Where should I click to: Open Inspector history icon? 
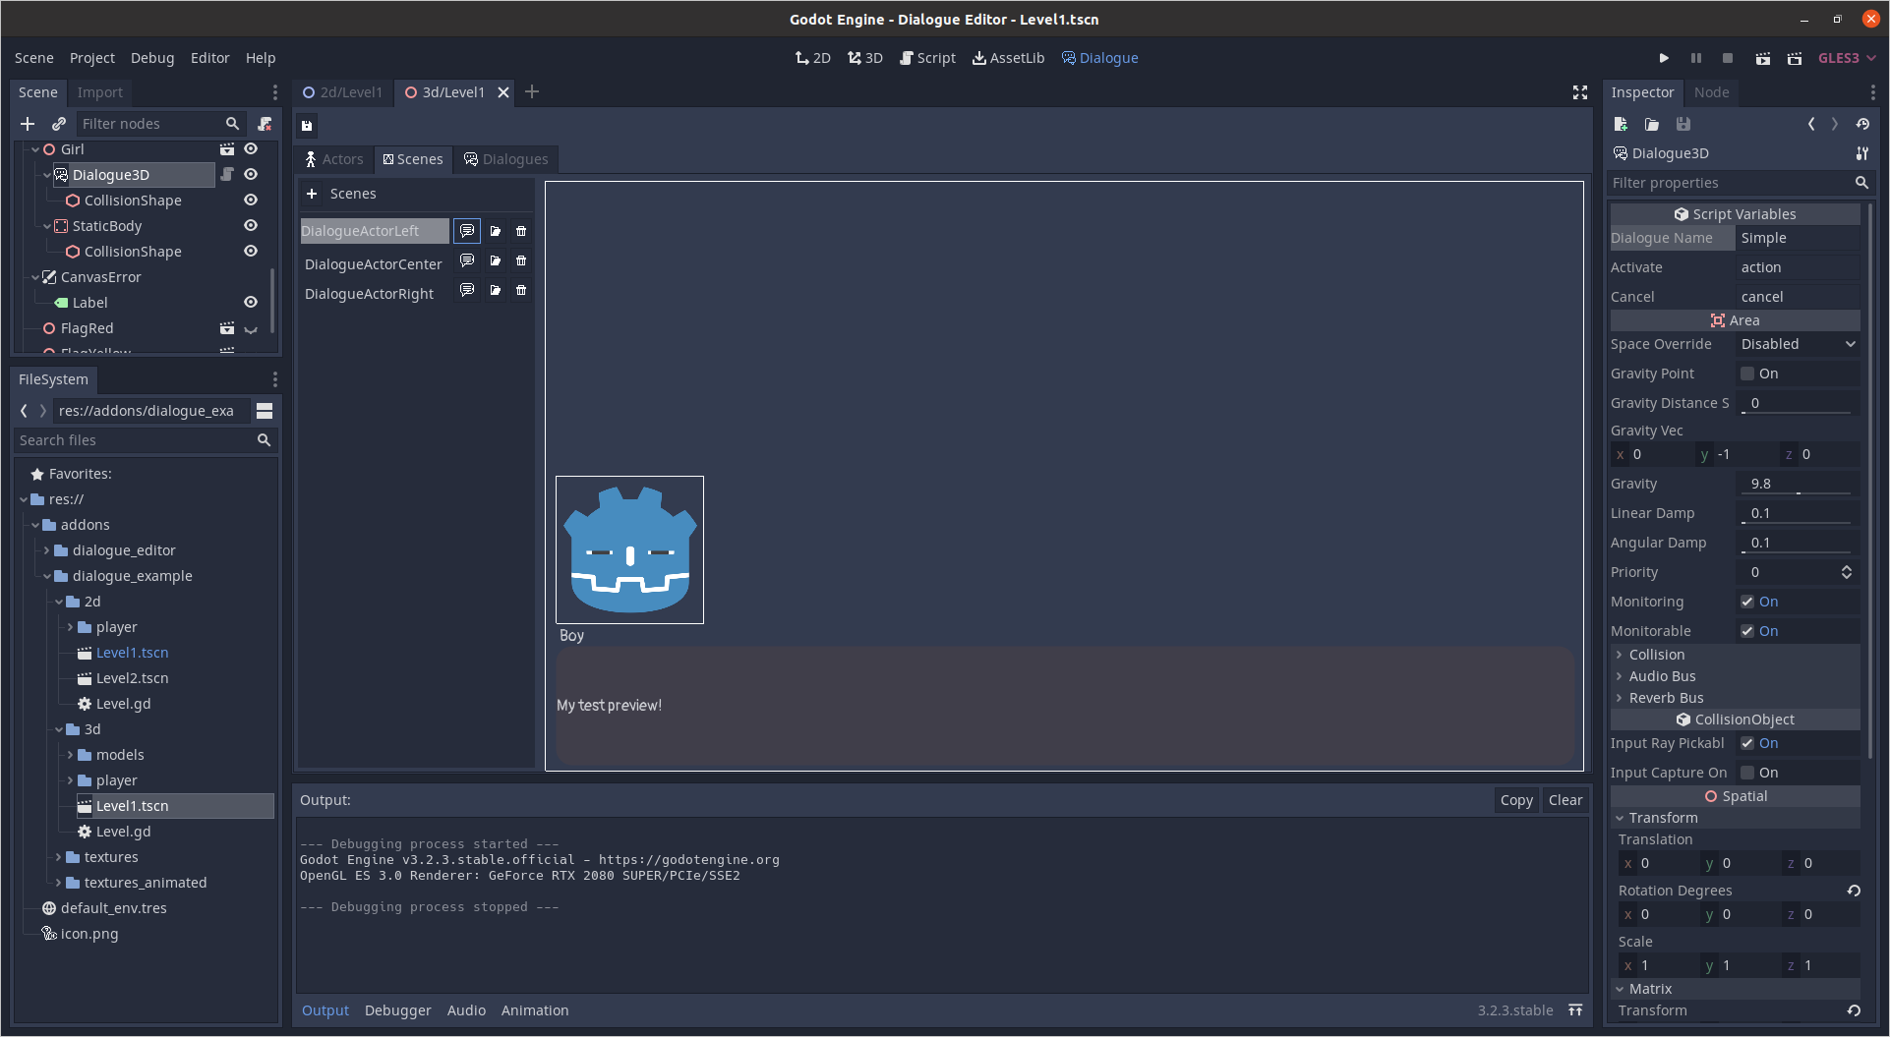[1862, 124]
